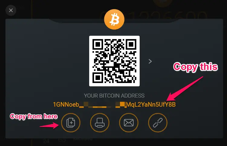Select the orange Bitcoin address text

point(114,105)
